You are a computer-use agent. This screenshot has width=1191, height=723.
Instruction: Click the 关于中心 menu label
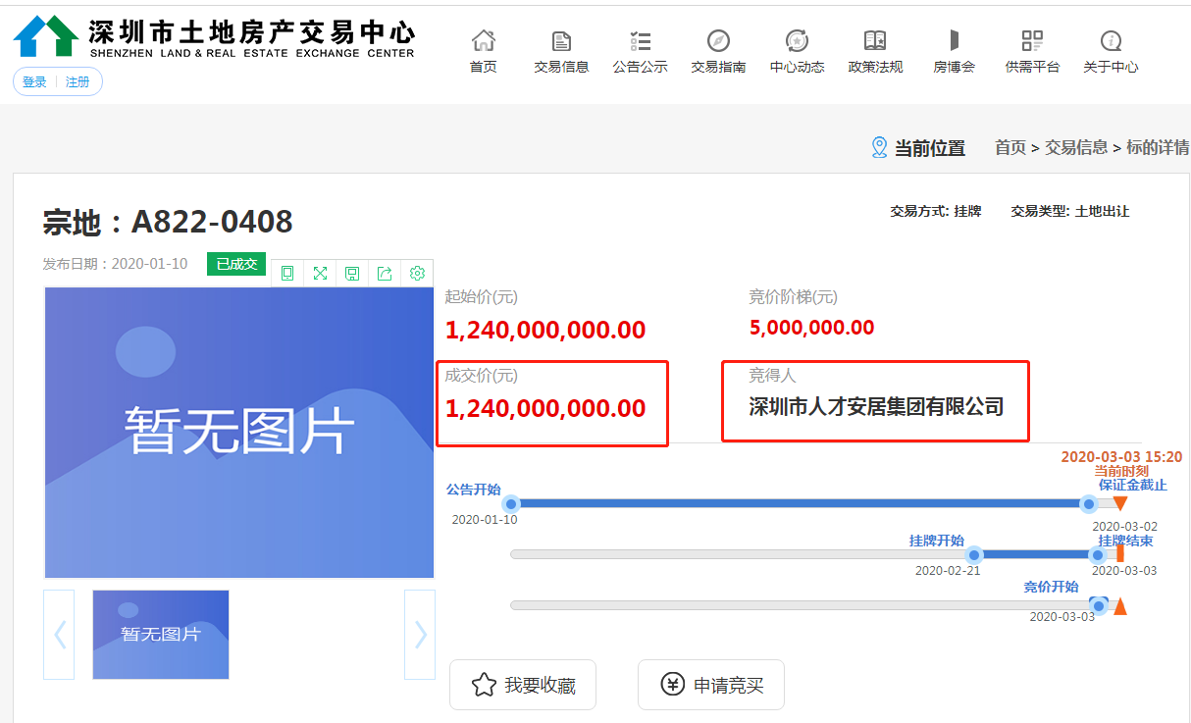click(x=1111, y=68)
